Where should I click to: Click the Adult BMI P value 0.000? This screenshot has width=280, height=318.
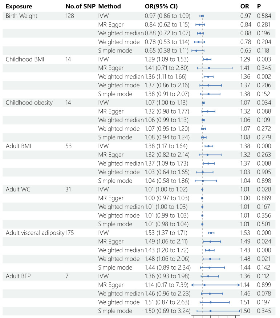click(264, 146)
